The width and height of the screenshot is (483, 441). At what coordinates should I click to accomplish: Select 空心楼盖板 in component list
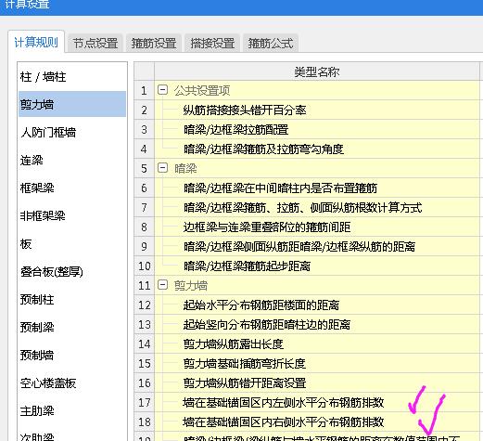tap(72, 383)
